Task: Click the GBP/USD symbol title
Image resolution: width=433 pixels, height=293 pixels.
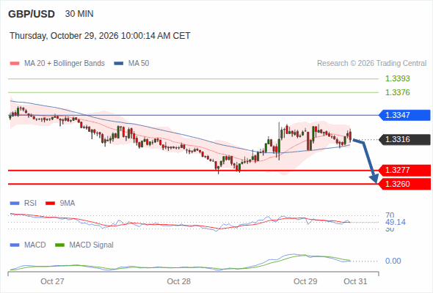Action: [x=32, y=14]
